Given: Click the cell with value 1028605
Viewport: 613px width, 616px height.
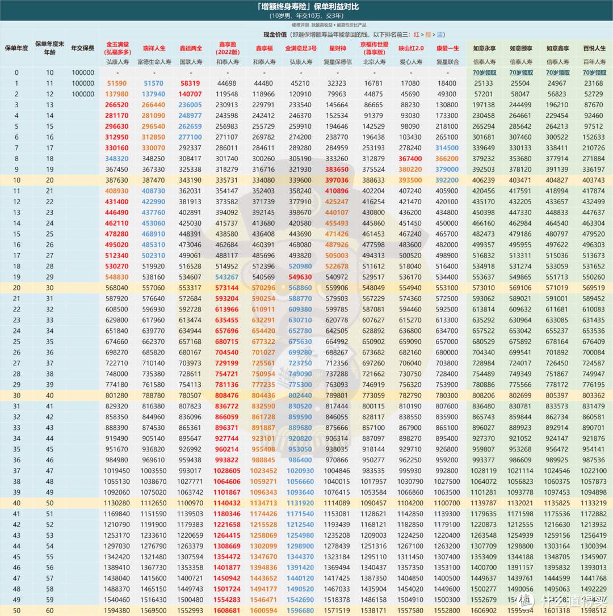Looking at the screenshot, I should tap(227, 471).
